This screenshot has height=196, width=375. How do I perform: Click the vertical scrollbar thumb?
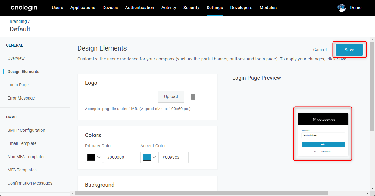pos(372,87)
